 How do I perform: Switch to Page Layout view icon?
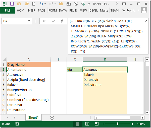[x=87, y=124]
